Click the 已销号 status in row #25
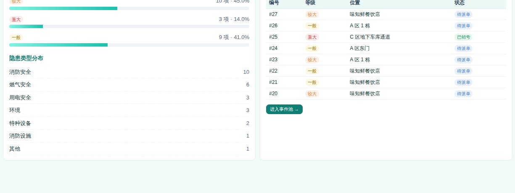Viewport: 515px width, 193px height. [463, 37]
